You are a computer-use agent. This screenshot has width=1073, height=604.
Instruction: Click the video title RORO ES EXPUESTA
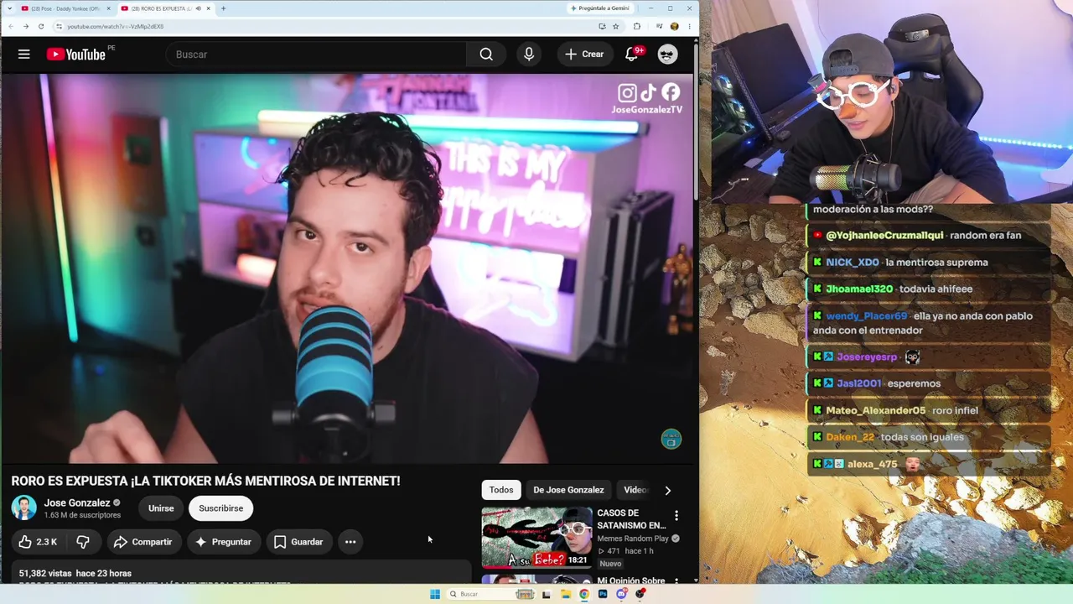(205, 481)
